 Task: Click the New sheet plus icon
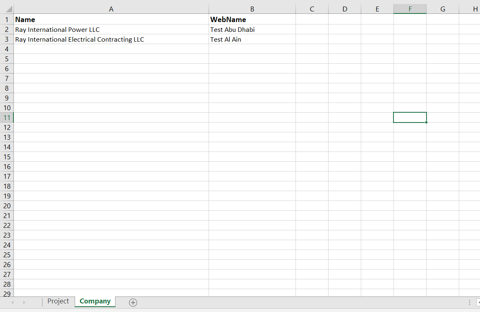133,303
